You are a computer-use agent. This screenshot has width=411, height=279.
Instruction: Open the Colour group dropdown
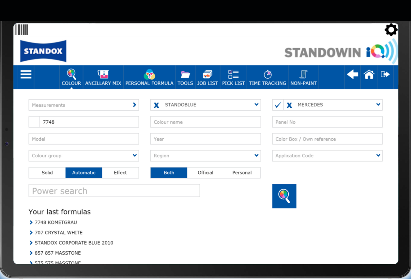[135, 156]
